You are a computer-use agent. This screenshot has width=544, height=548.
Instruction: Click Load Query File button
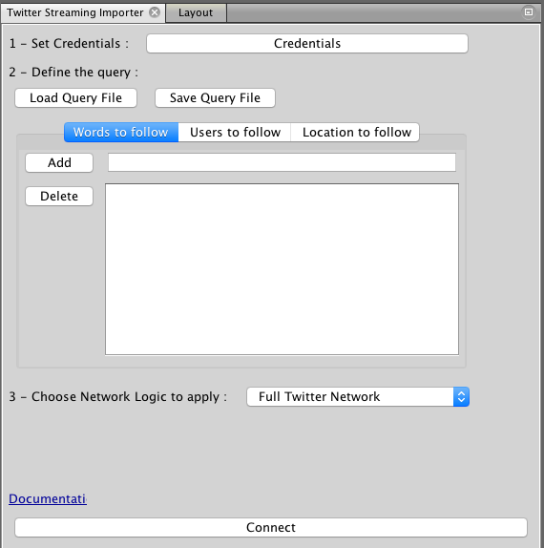[75, 97]
